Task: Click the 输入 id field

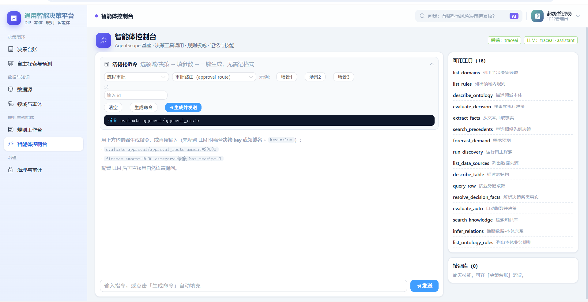Action: (x=136, y=95)
